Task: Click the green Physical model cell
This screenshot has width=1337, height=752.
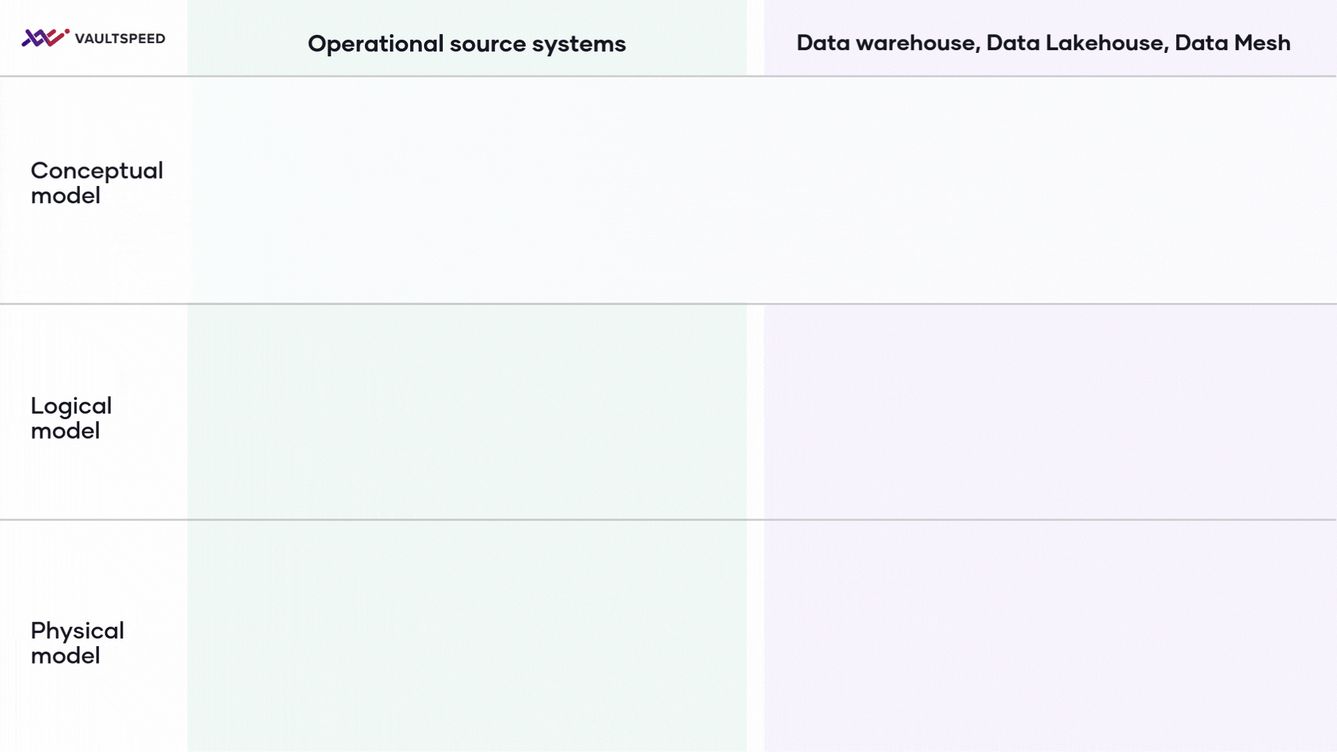Action: coord(467,635)
